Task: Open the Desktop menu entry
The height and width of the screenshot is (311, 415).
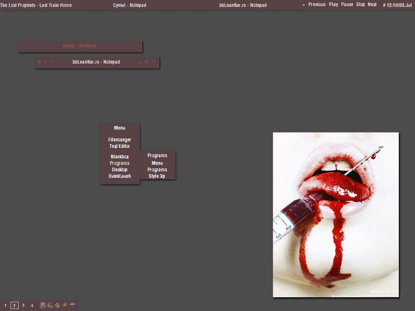Action: 120,170
